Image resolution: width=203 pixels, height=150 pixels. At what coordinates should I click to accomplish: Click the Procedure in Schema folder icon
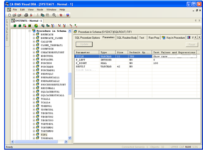34,30
